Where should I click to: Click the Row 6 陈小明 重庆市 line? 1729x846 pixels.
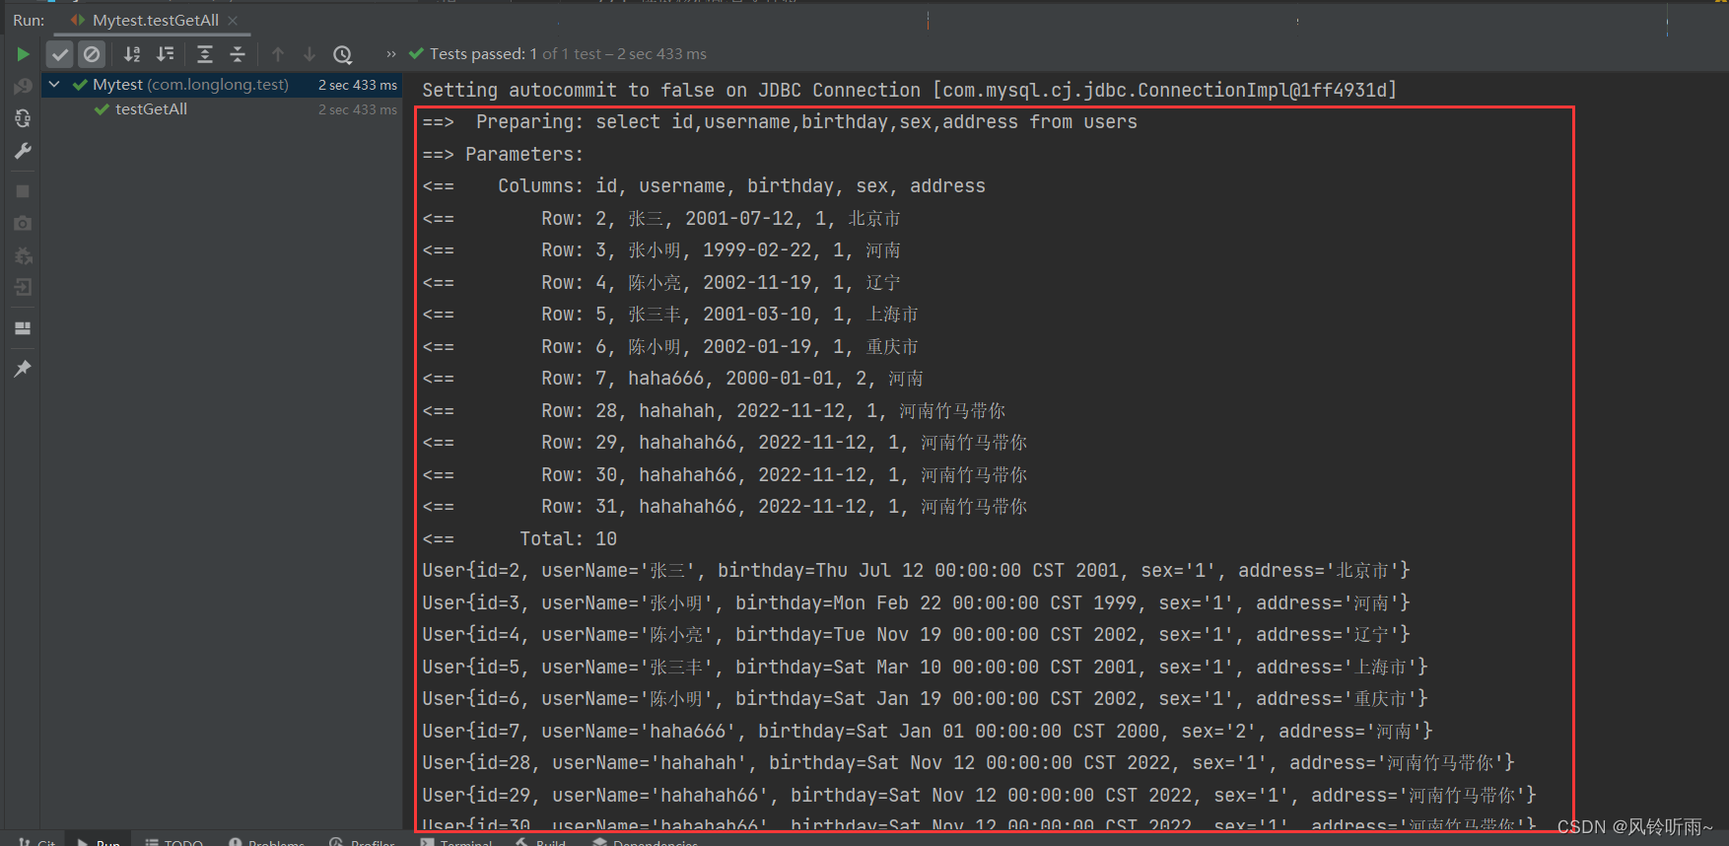(x=670, y=347)
